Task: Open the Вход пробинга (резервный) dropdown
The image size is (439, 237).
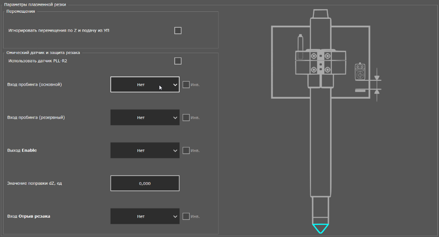Action: pyautogui.click(x=145, y=118)
